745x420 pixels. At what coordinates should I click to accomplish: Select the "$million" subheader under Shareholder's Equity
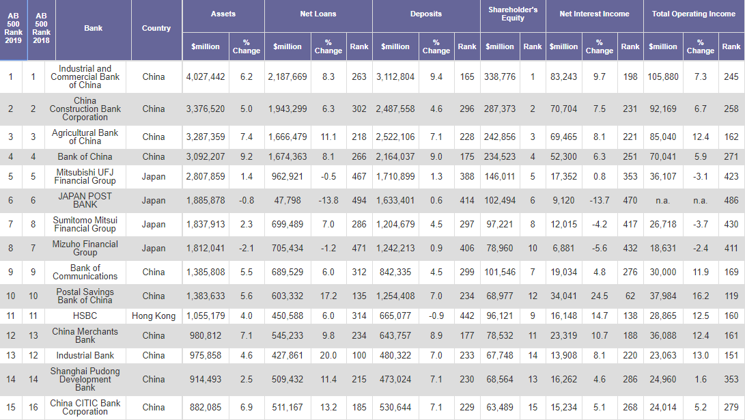click(x=500, y=46)
